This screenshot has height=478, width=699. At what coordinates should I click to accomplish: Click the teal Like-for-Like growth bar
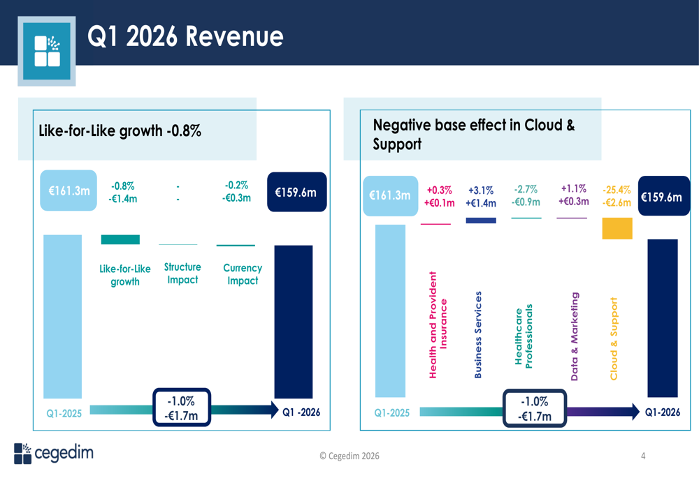(120, 239)
